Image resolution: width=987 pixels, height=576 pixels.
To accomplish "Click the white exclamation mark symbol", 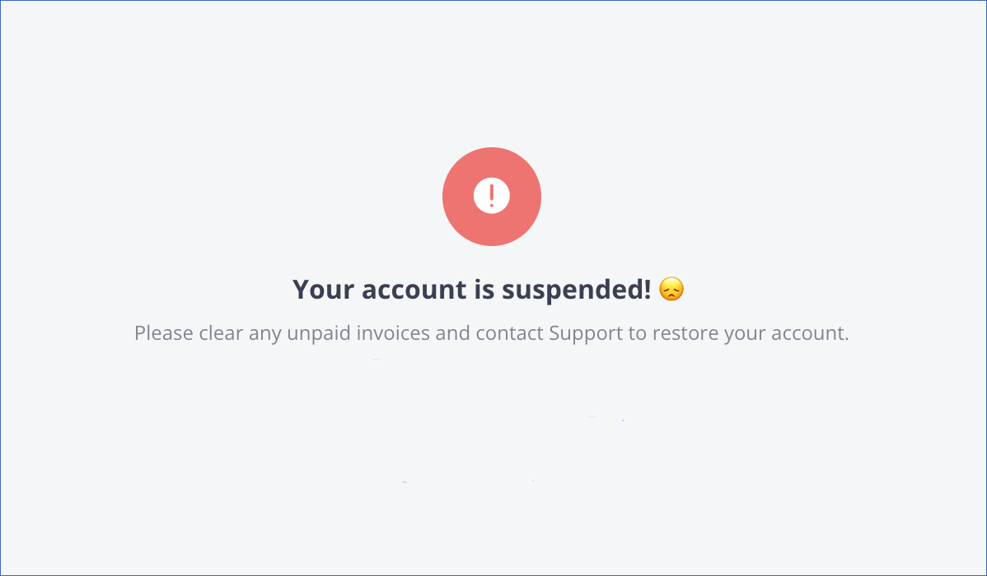I will (x=492, y=197).
